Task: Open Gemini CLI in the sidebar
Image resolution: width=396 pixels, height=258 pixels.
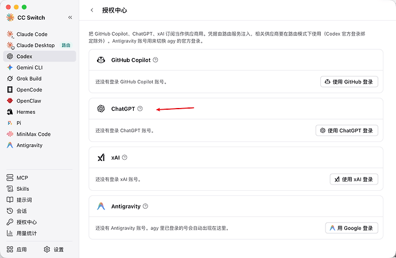Action: pos(40,68)
